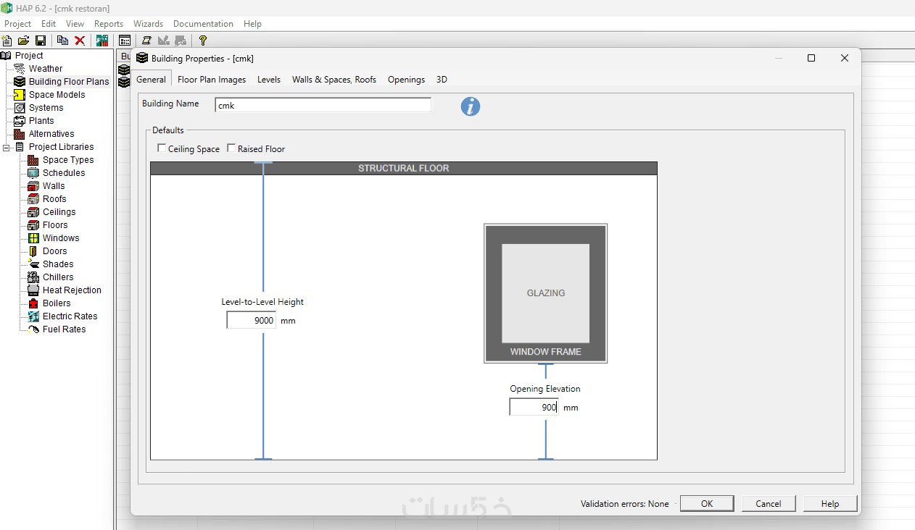915x530 pixels.
Task: Select Ceilings in Project Libraries
Action: 59,212
